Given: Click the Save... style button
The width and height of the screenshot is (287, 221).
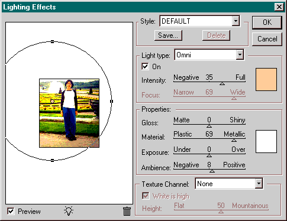Looking at the screenshot, I should 168,35.
